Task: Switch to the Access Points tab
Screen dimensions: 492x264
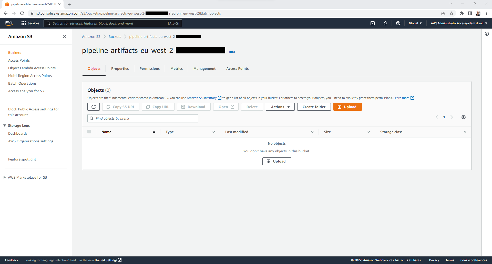Action: [238, 68]
